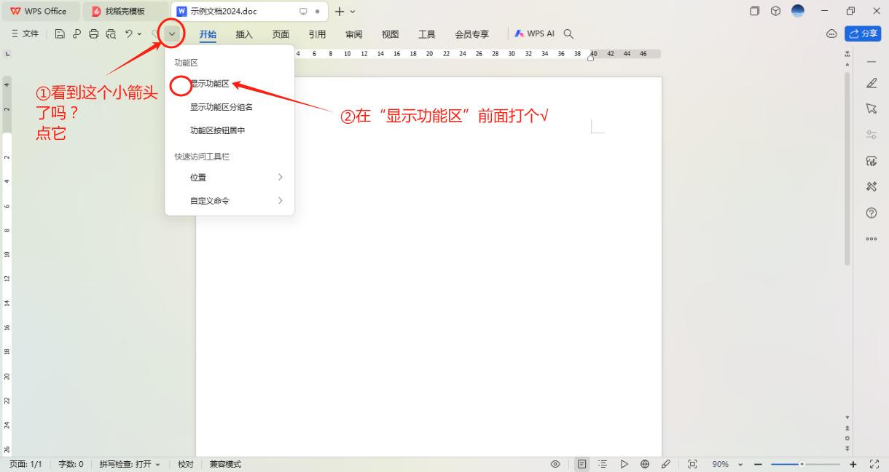Open the help question mark icon
The width and height of the screenshot is (889, 472).
[x=872, y=213]
